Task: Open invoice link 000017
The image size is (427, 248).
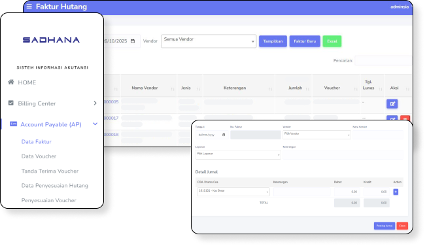Action: (111, 118)
